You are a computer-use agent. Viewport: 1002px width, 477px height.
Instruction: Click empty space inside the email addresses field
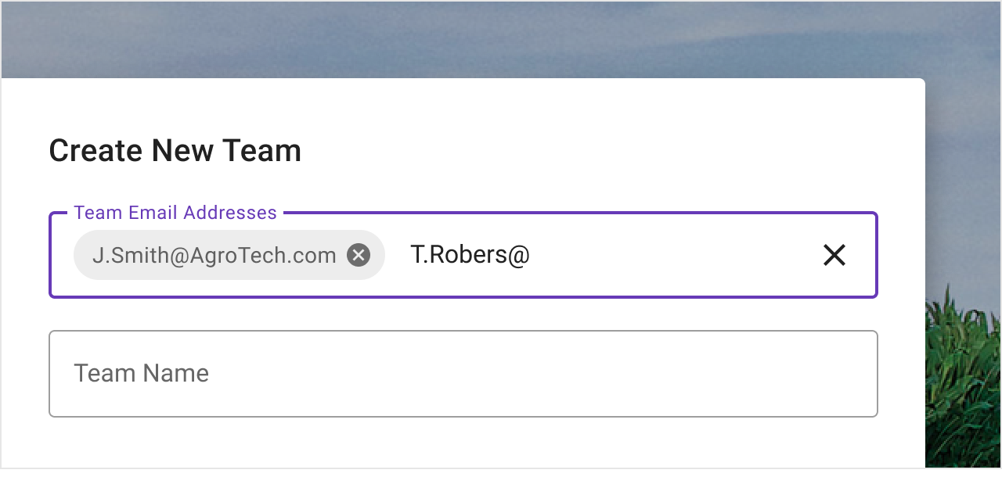tap(673, 255)
